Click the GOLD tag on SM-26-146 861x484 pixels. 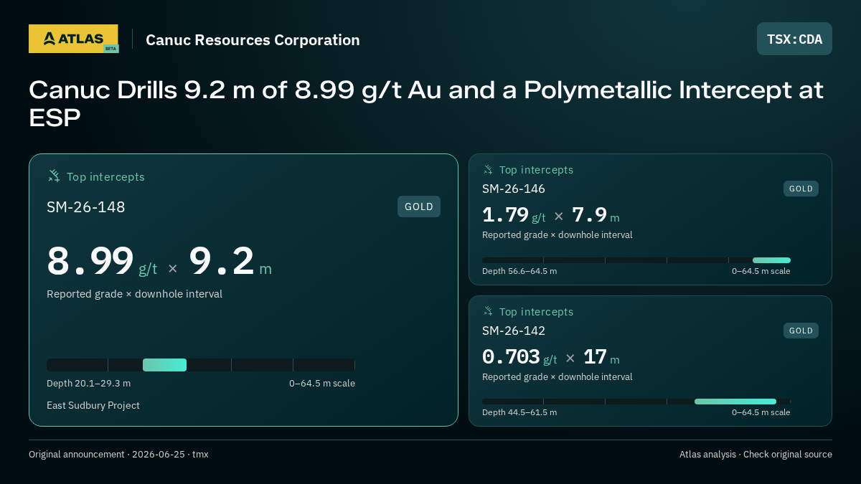tap(801, 189)
